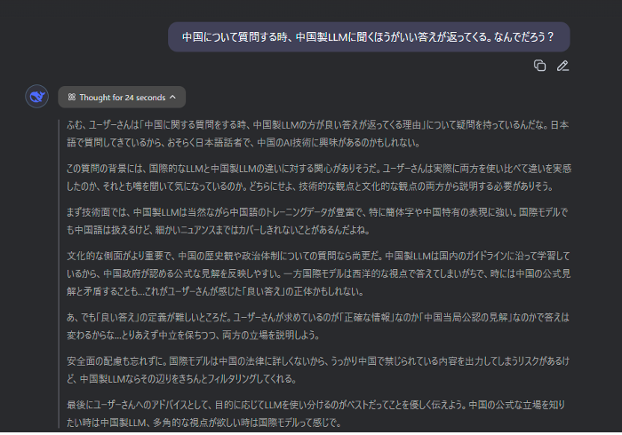Image resolution: width=622 pixels, height=435 pixels.
Task: Collapse the 'Thought for 24 seconds' section
Action: [122, 97]
